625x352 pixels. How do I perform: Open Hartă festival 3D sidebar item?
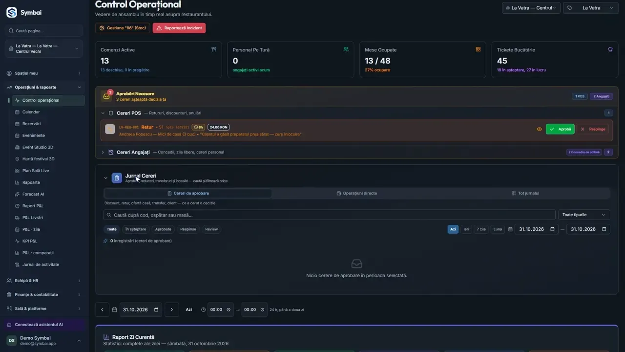coord(48,159)
